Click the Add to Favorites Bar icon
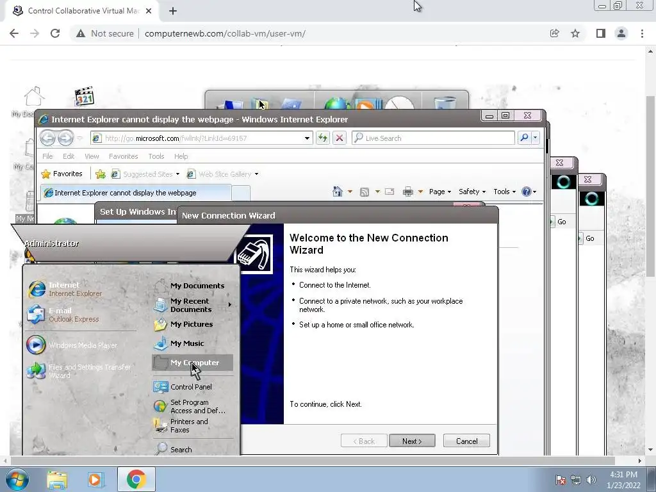This screenshot has height=492, width=656. tap(101, 174)
